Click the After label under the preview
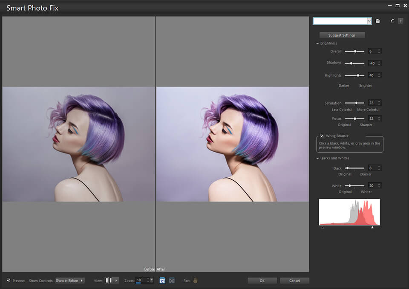The width and height of the screenshot is (409, 289). click(x=160, y=269)
